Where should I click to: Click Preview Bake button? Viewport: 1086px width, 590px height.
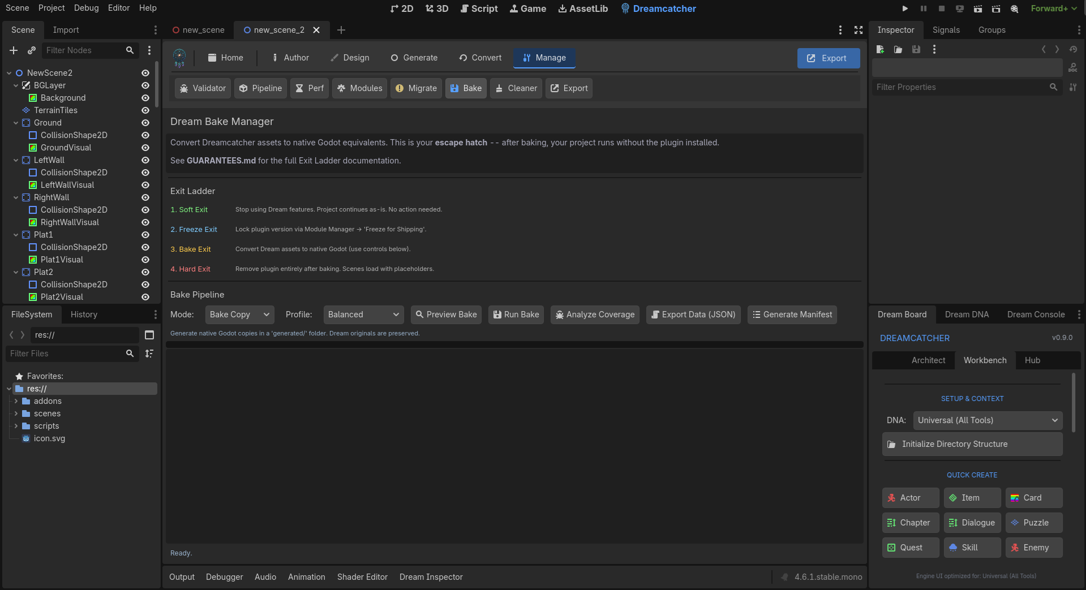click(x=446, y=315)
